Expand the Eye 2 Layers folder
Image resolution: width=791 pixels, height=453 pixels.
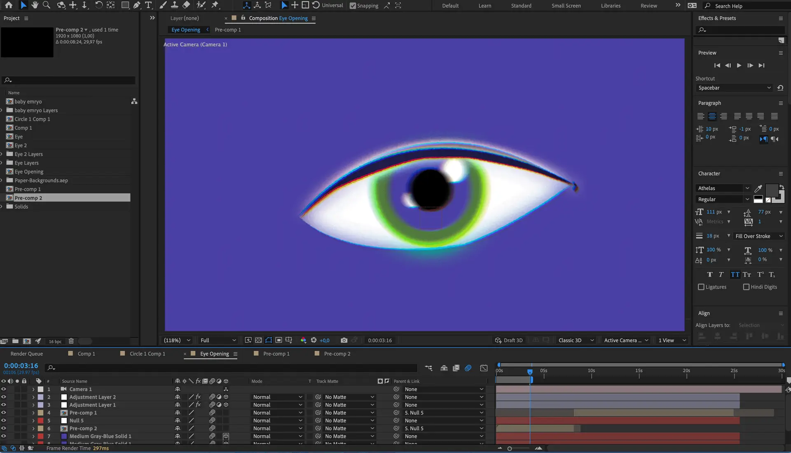2,154
